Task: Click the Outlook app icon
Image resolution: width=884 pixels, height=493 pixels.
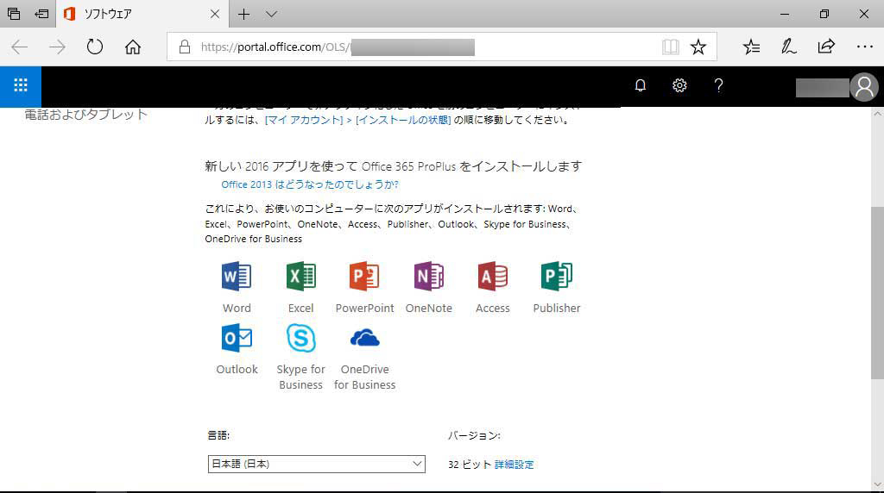Action: coord(237,338)
